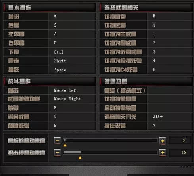Image resolution: width=194 pixels, height=176 pixels.
Task: Click the mouse speed slider track
Action: (110, 140)
